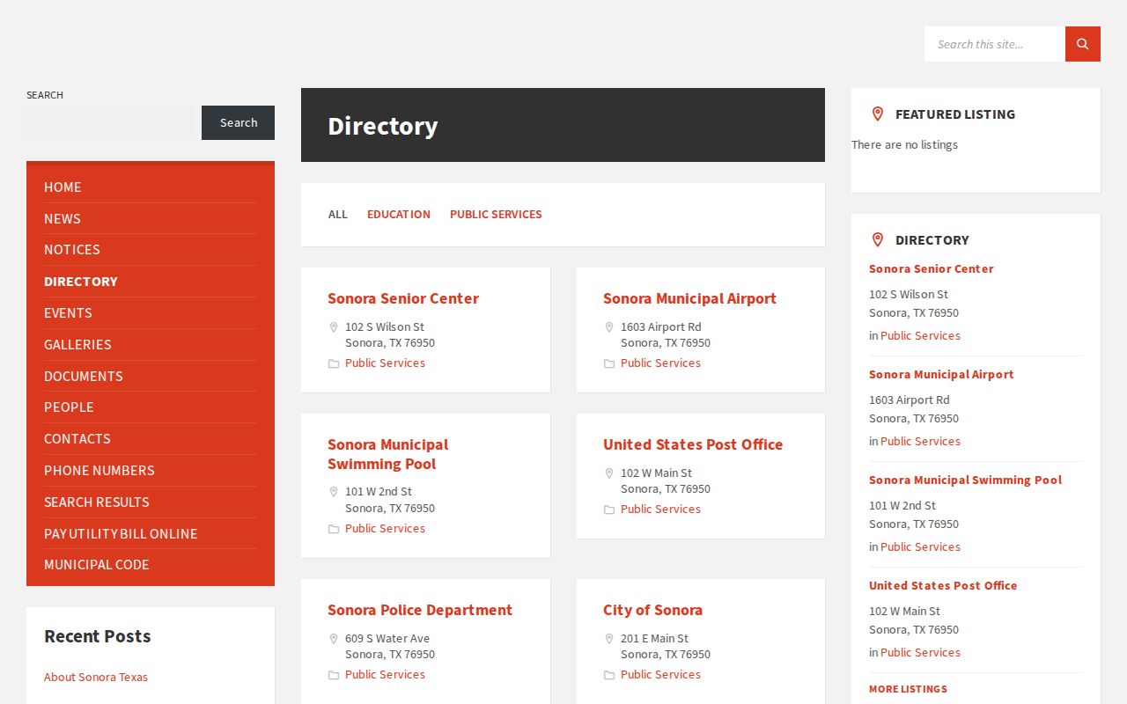Viewport: 1127px width, 704px height.
Task: Open the Sonora Municipal Airport card title
Action: (689, 298)
